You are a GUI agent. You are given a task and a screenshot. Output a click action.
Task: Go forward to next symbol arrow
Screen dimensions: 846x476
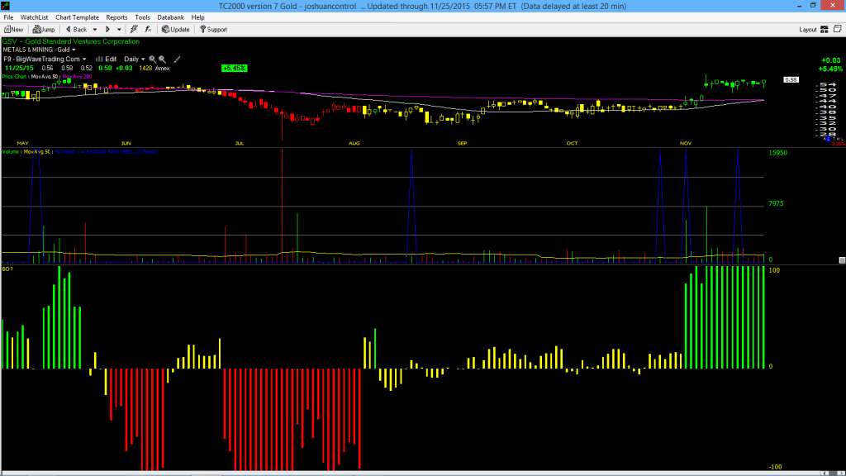click(x=108, y=30)
